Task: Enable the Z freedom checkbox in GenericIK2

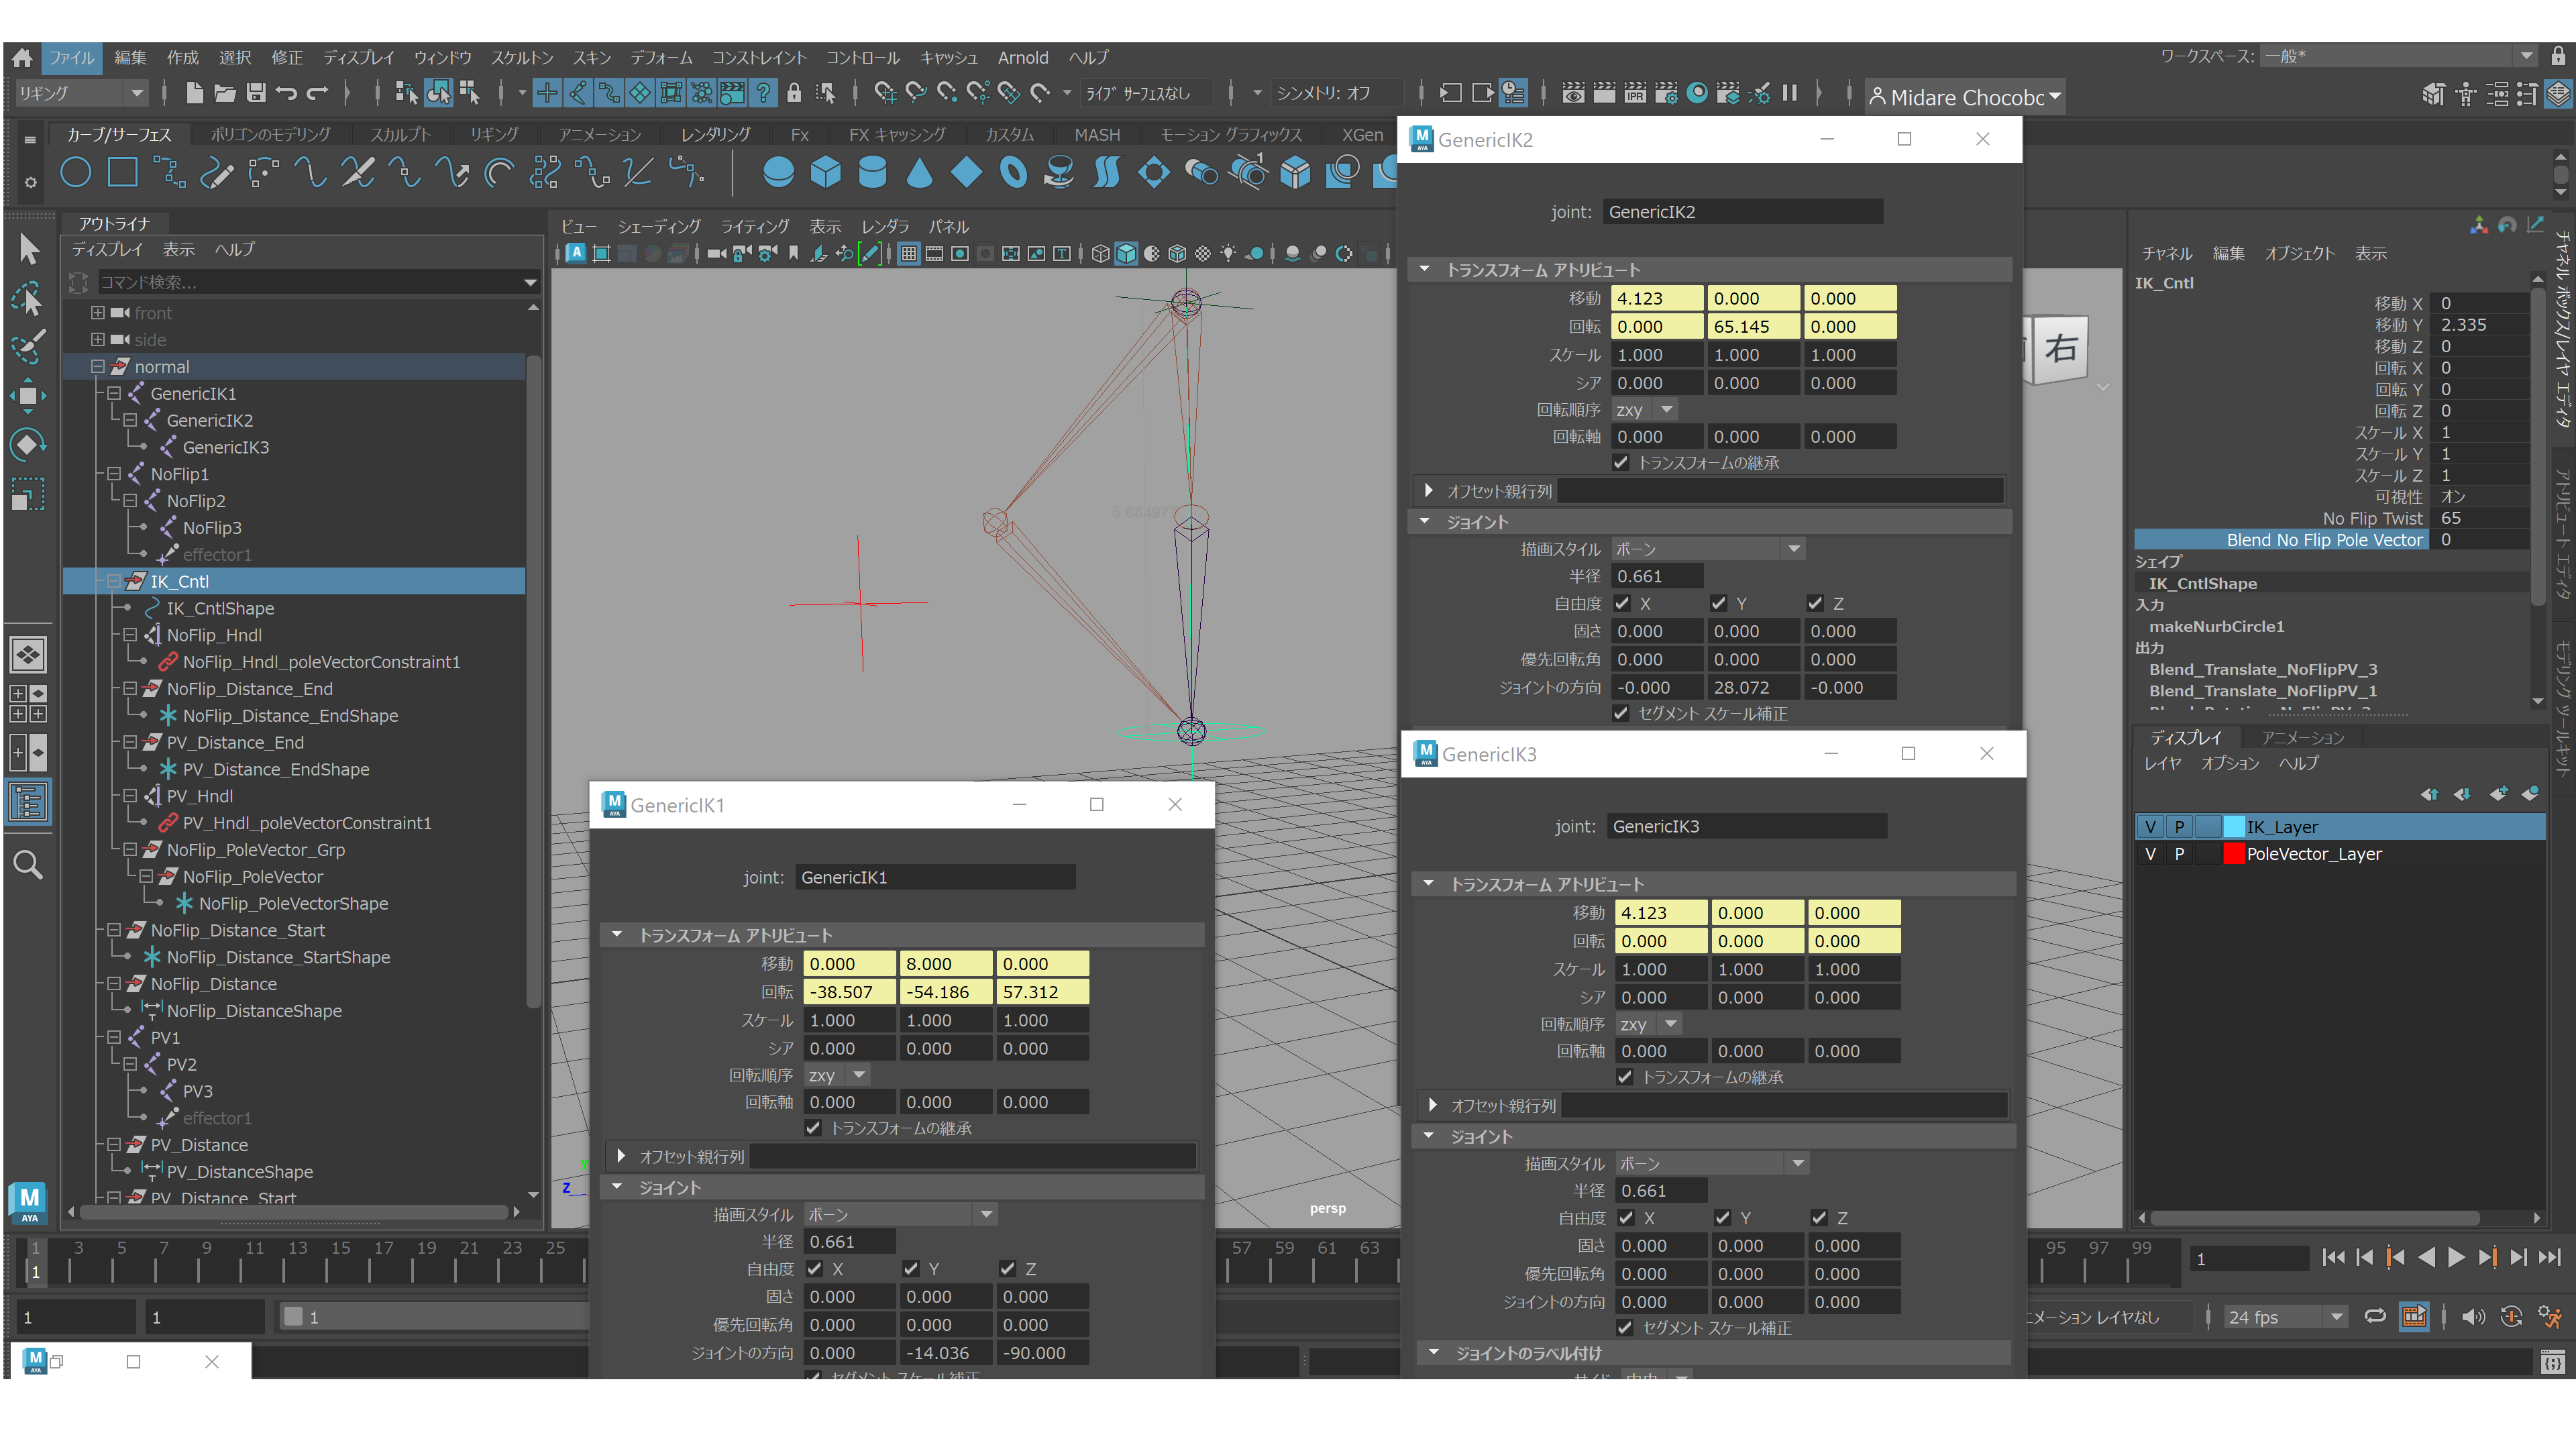Action: tap(1817, 603)
